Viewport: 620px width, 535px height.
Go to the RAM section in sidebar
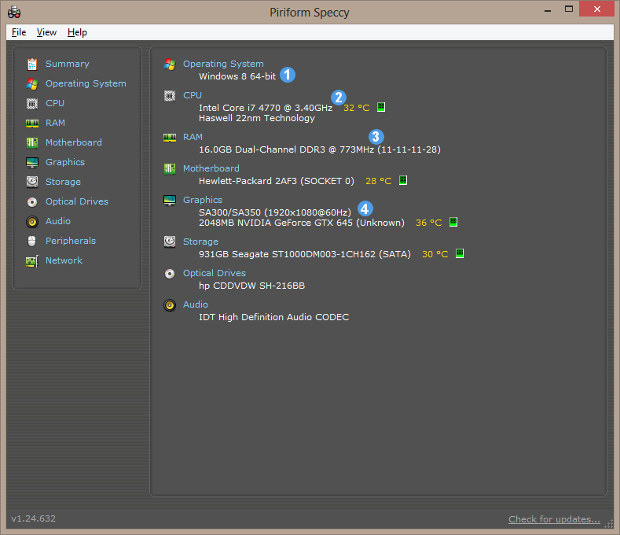point(55,124)
